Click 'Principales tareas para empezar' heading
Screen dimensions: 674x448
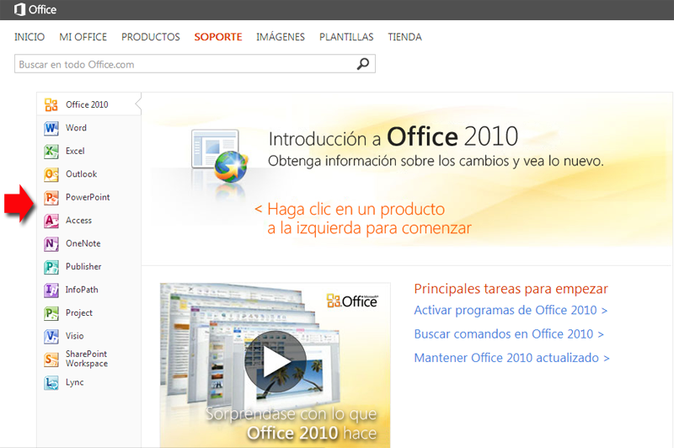tap(511, 289)
